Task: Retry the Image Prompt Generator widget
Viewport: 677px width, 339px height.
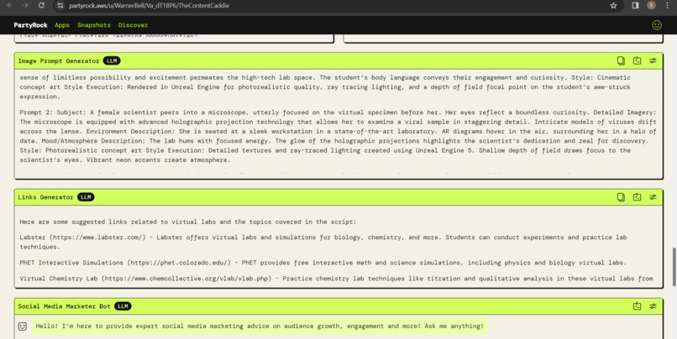Action: [x=637, y=60]
